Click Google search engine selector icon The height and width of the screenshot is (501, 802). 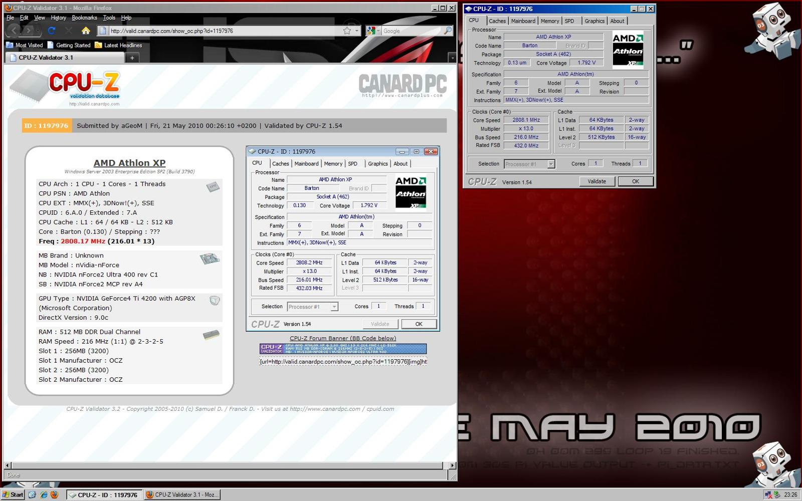pyautogui.click(x=371, y=31)
